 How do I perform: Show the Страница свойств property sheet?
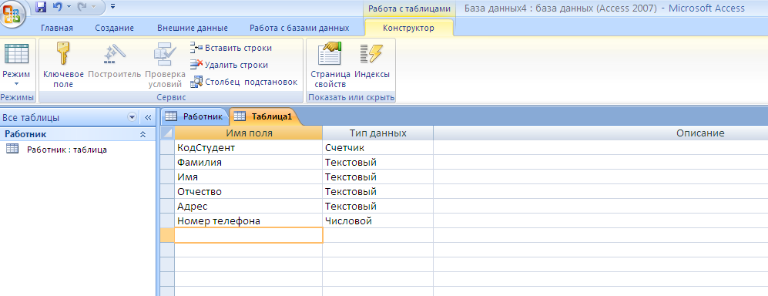(x=330, y=66)
